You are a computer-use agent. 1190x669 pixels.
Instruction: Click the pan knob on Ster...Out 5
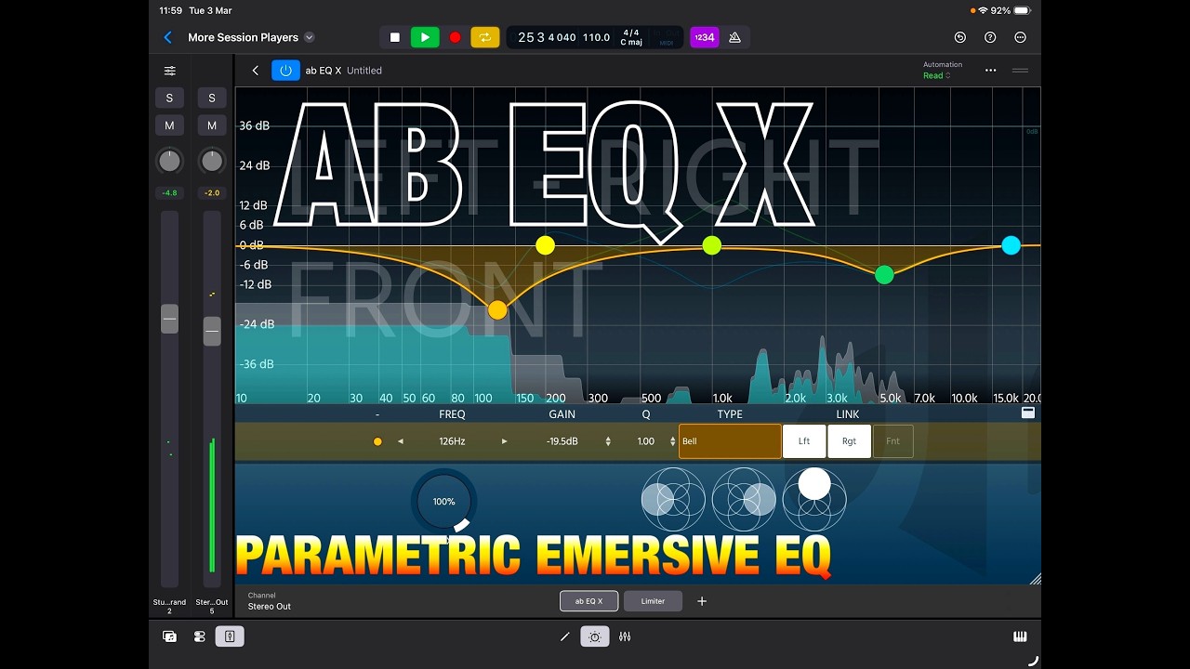212,161
